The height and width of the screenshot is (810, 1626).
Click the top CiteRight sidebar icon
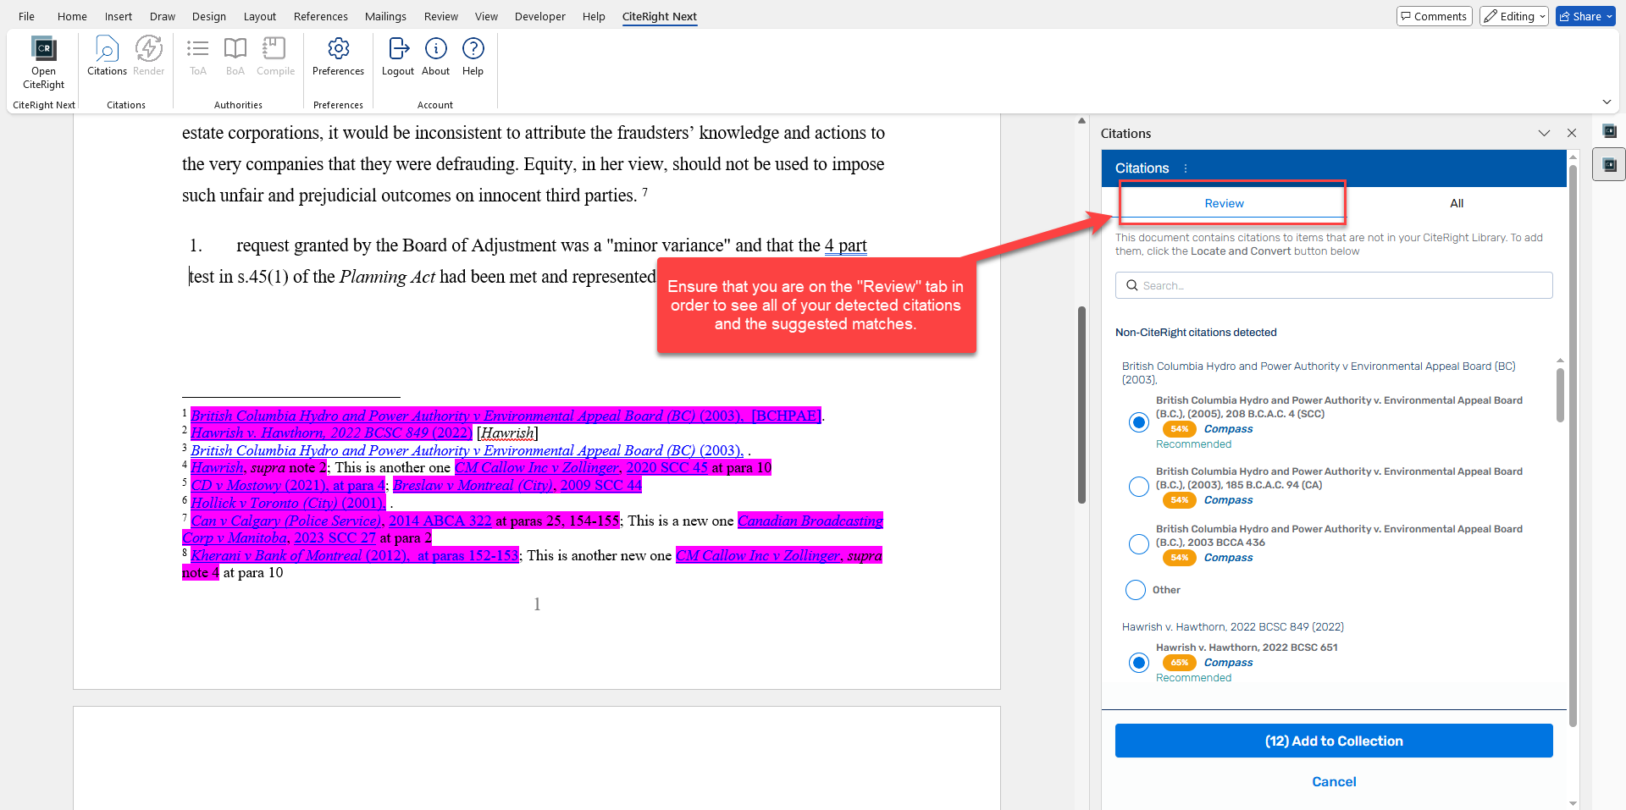pos(1609,131)
